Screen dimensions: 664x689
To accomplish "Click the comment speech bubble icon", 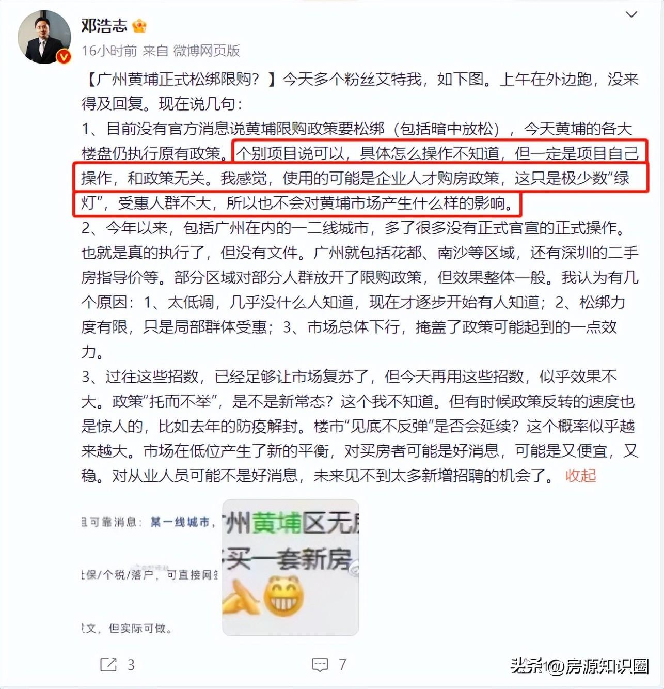I will click(x=320, y=665).
